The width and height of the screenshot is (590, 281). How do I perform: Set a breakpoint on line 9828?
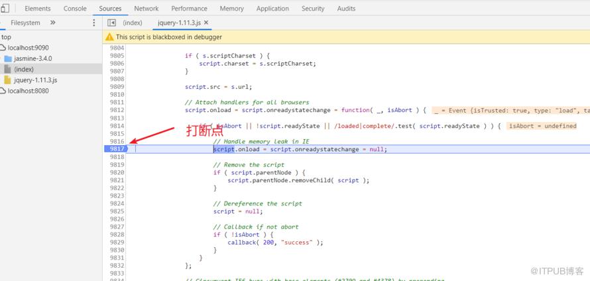[x=117, y=235]
